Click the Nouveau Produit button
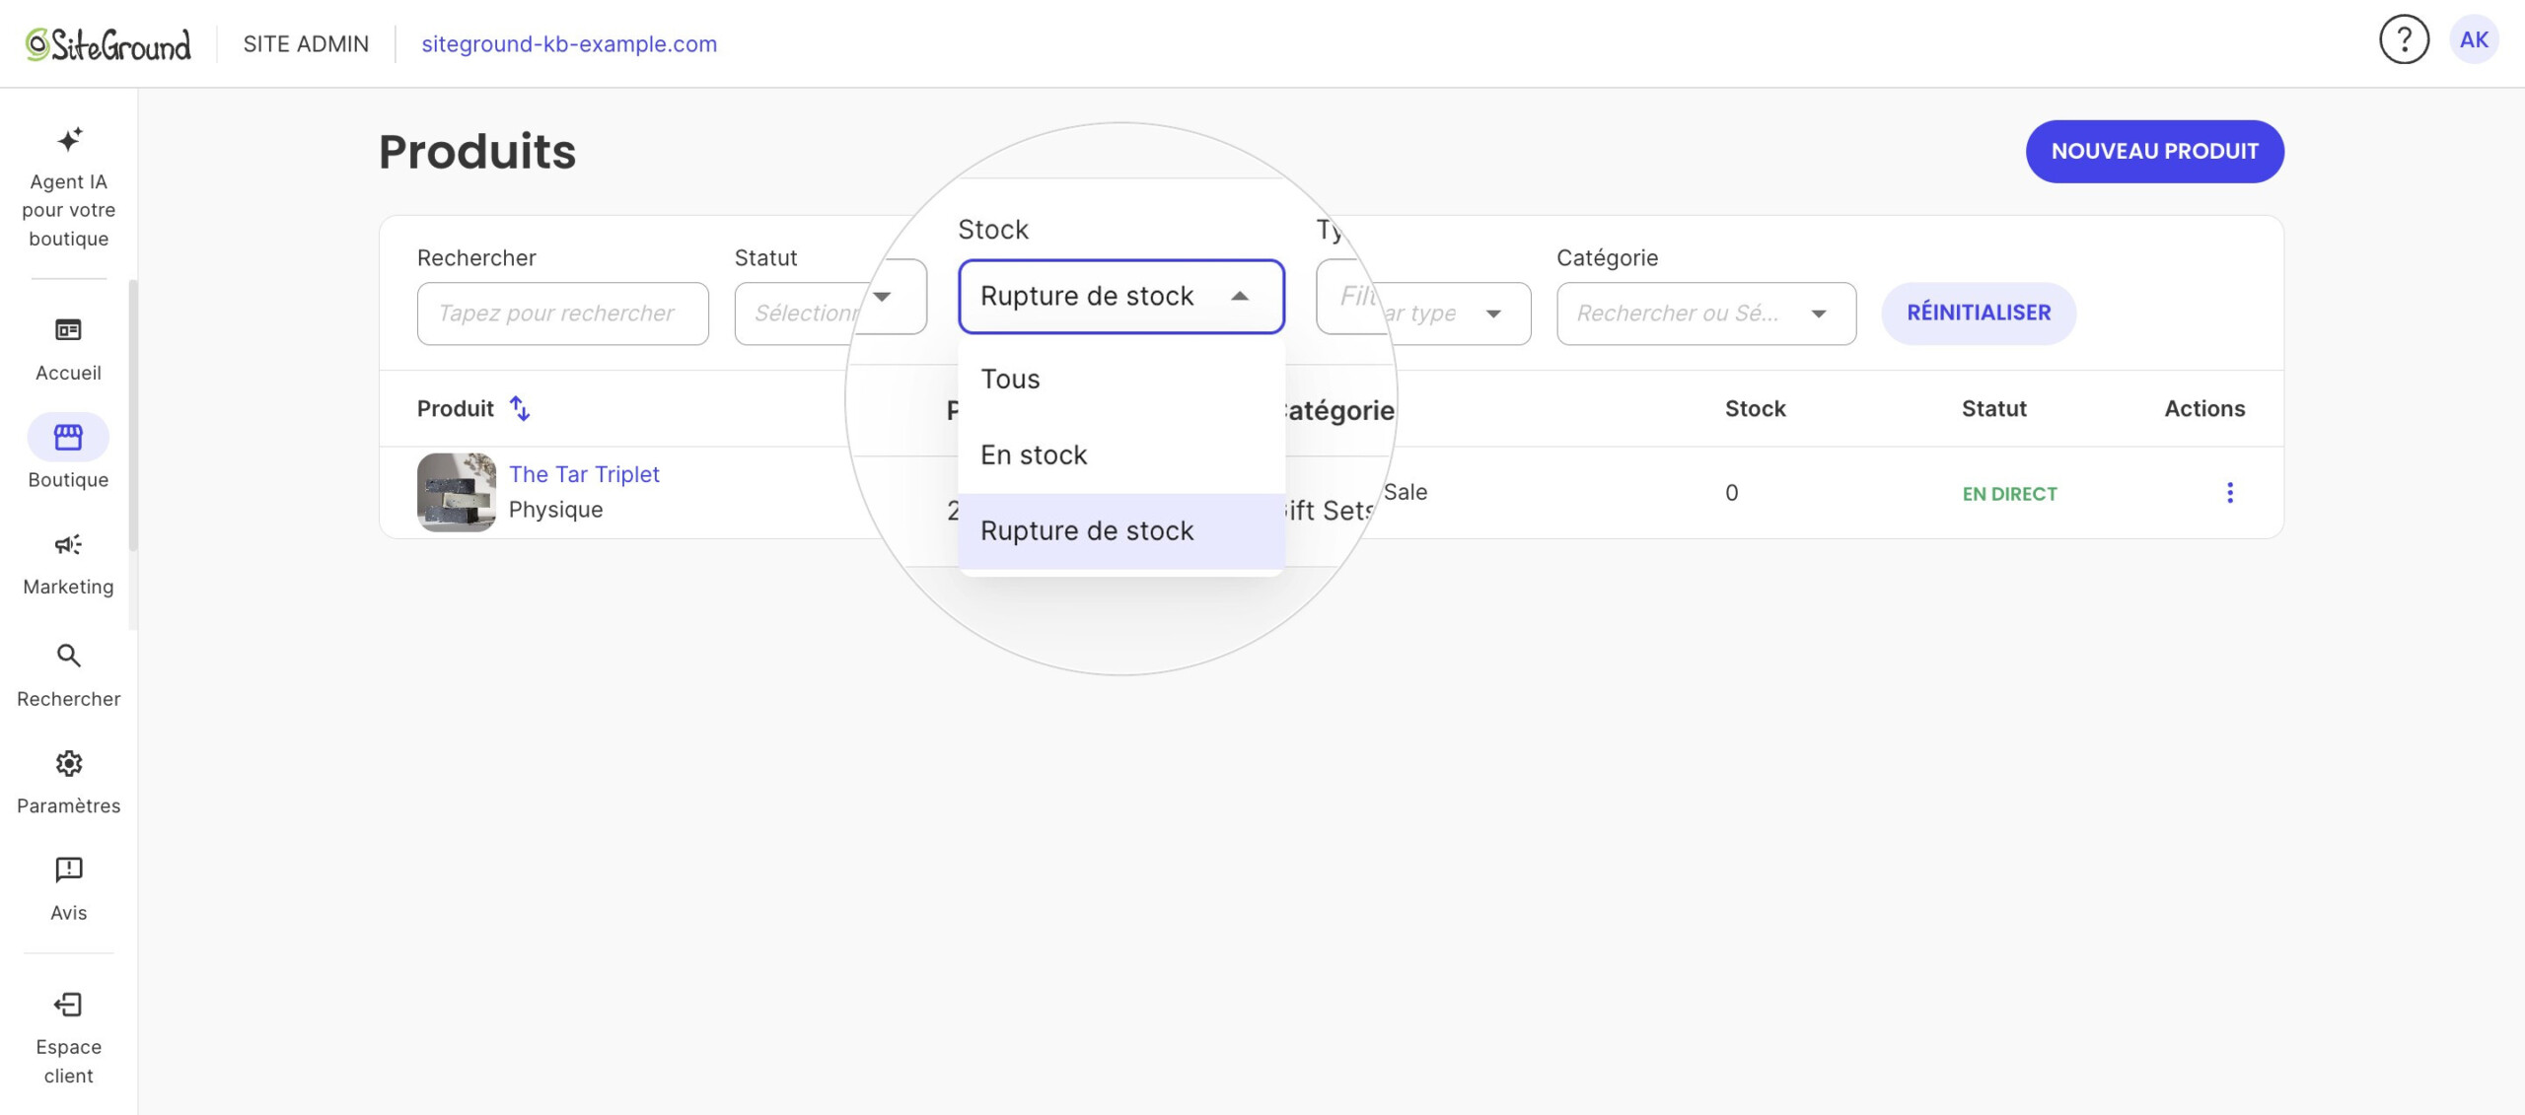Image resolution: width=2525 pixels, height=1115 pixels. [2154, 152]
